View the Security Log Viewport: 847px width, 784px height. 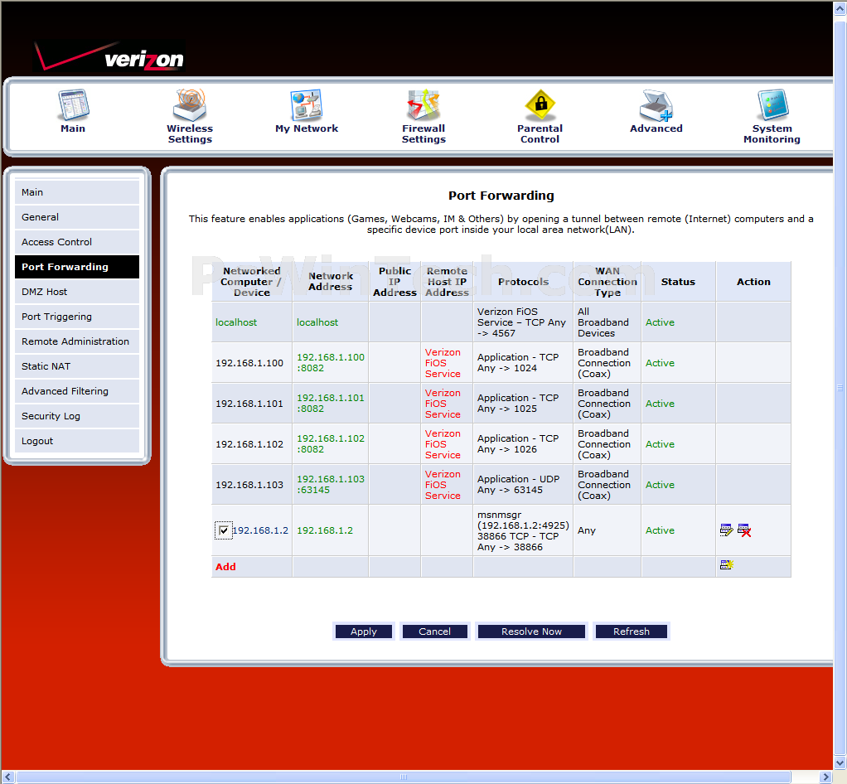[x=77, y=416]
